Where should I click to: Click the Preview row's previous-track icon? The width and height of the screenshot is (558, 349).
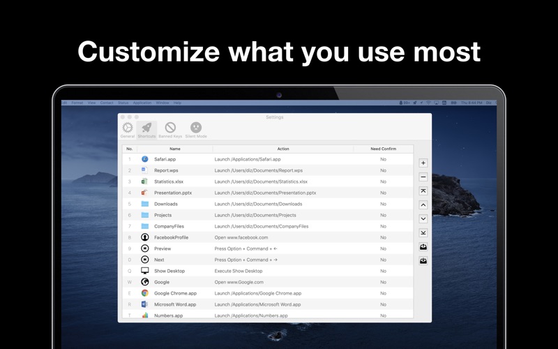(145, 248)
